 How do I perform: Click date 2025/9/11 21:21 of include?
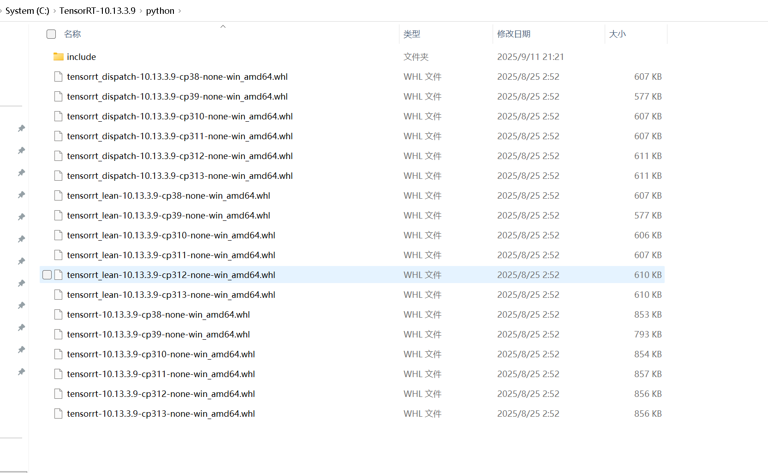(530, 57)
